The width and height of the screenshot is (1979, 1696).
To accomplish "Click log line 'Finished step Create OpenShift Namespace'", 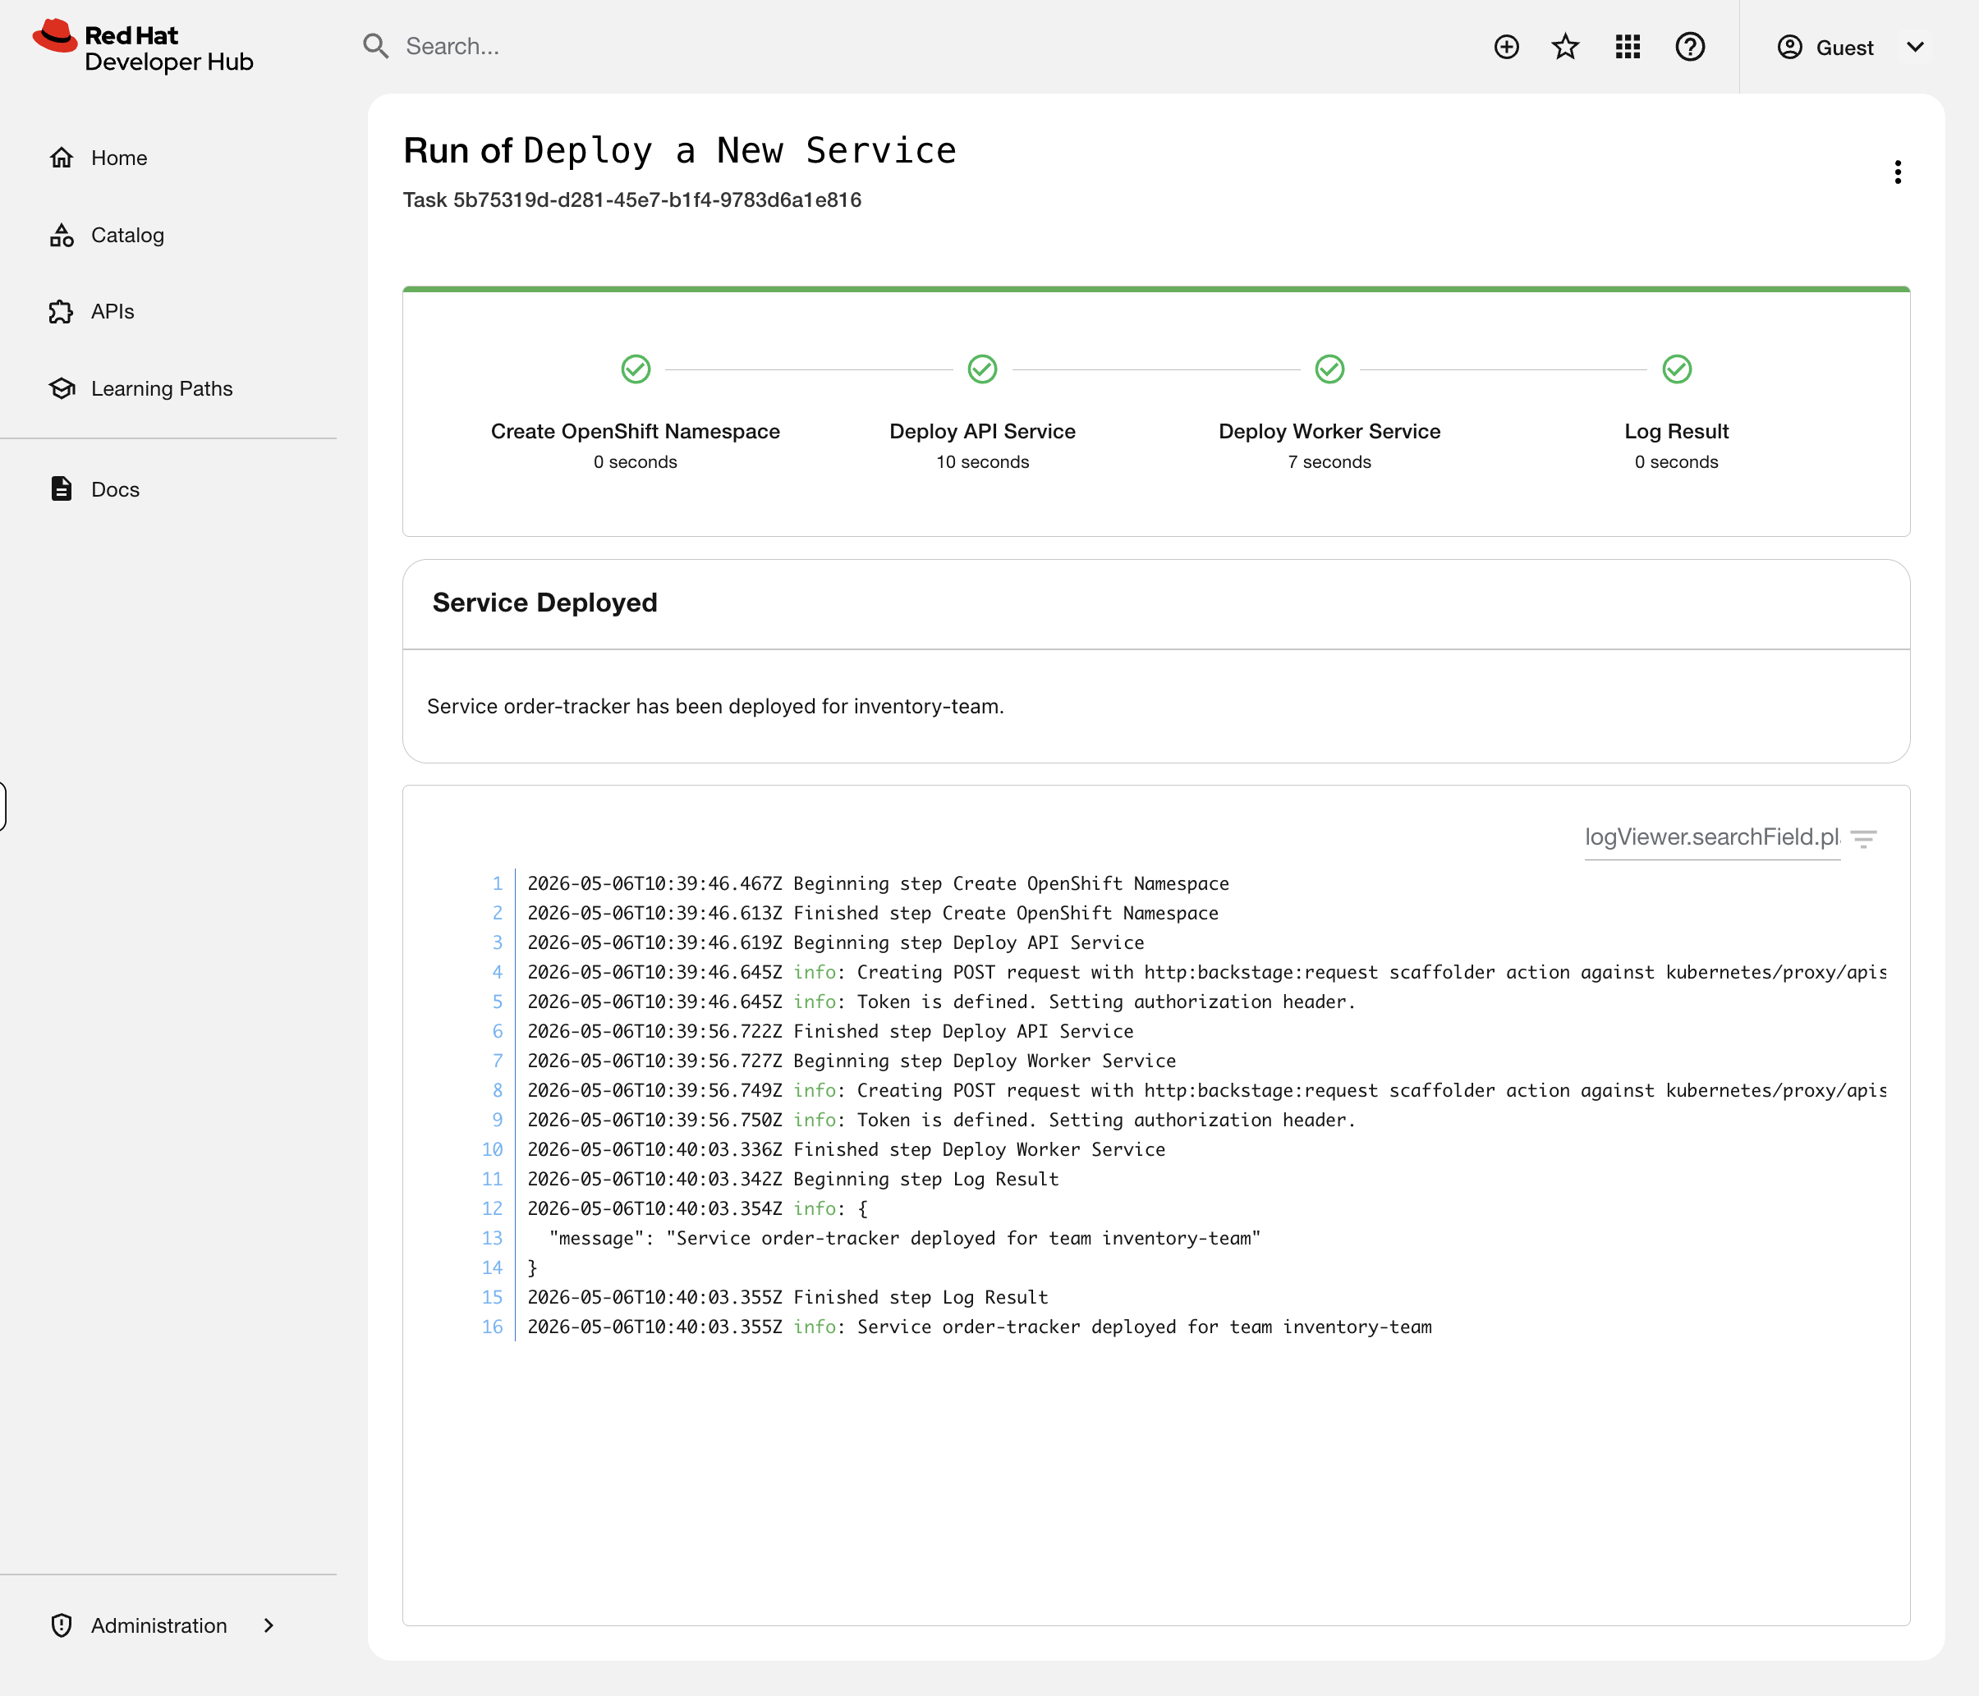I will point(873,913).
